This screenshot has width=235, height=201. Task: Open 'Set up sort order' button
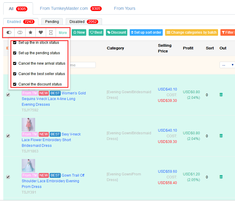point(146,32)
